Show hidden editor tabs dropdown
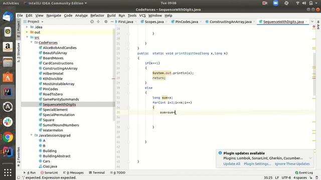The height and width of the screenshot is (180, 321). click(x=312, y=21)
